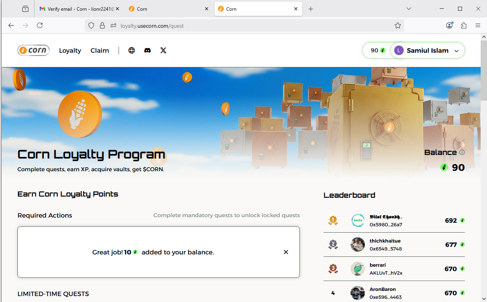Click the top leaderboard user's avatar
Image resolution: width=487 pixels, height=302 pixels.
tap(358, 220)
